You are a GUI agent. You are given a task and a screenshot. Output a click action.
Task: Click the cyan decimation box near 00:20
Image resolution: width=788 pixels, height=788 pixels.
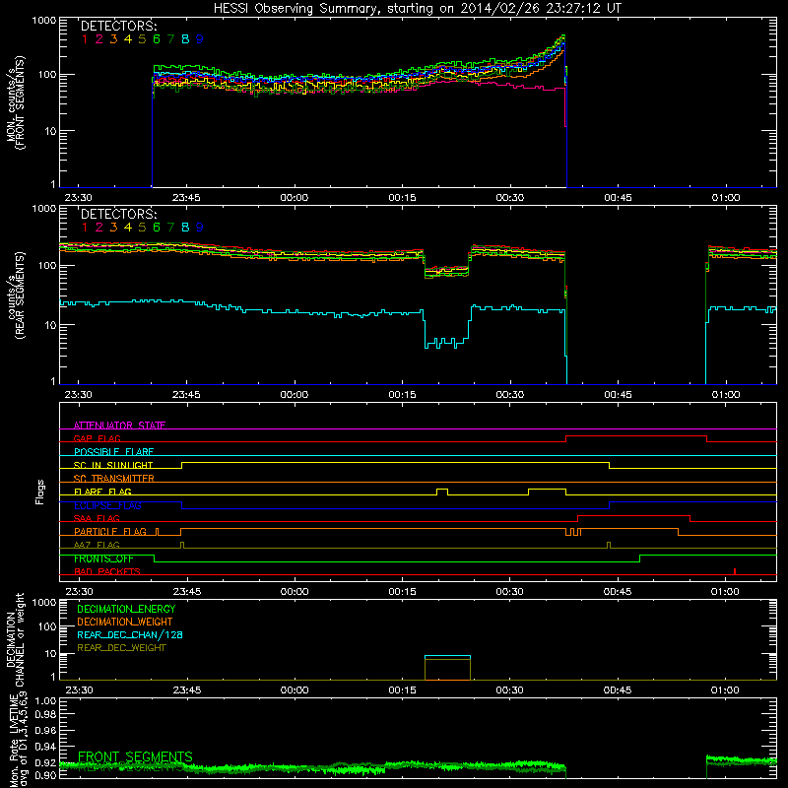[x=447, y=656]
